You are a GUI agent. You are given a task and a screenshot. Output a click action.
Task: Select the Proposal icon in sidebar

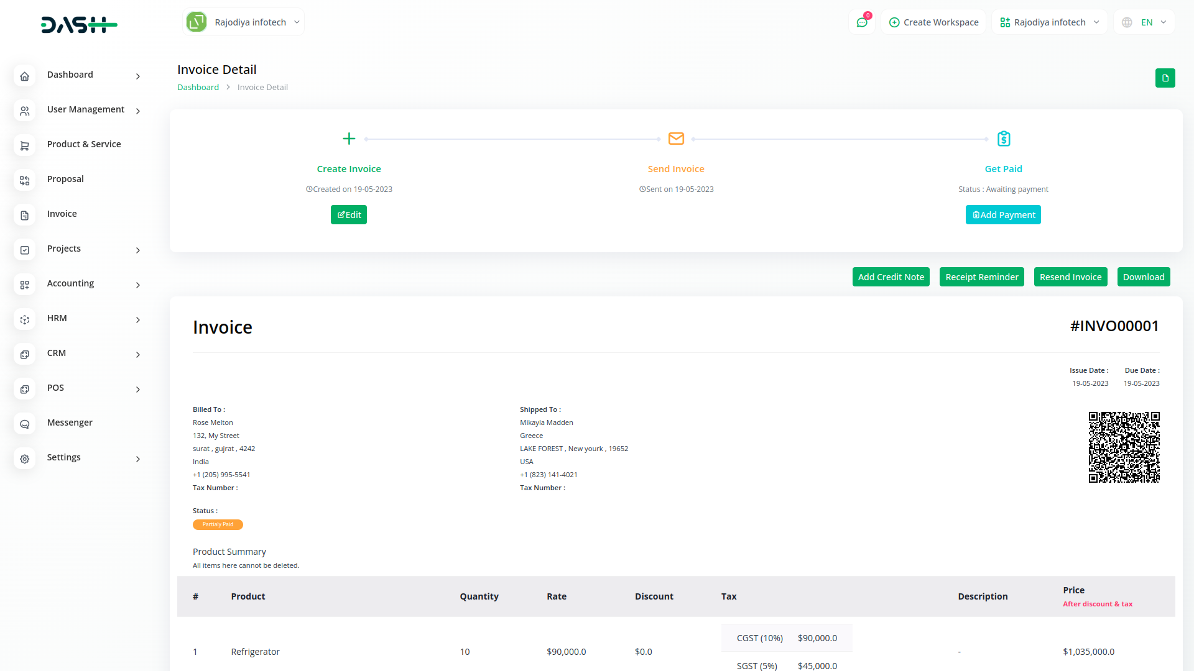(25, 180)
